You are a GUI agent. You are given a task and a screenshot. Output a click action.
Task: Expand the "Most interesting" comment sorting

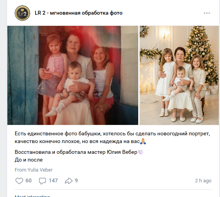coord(32,196)
